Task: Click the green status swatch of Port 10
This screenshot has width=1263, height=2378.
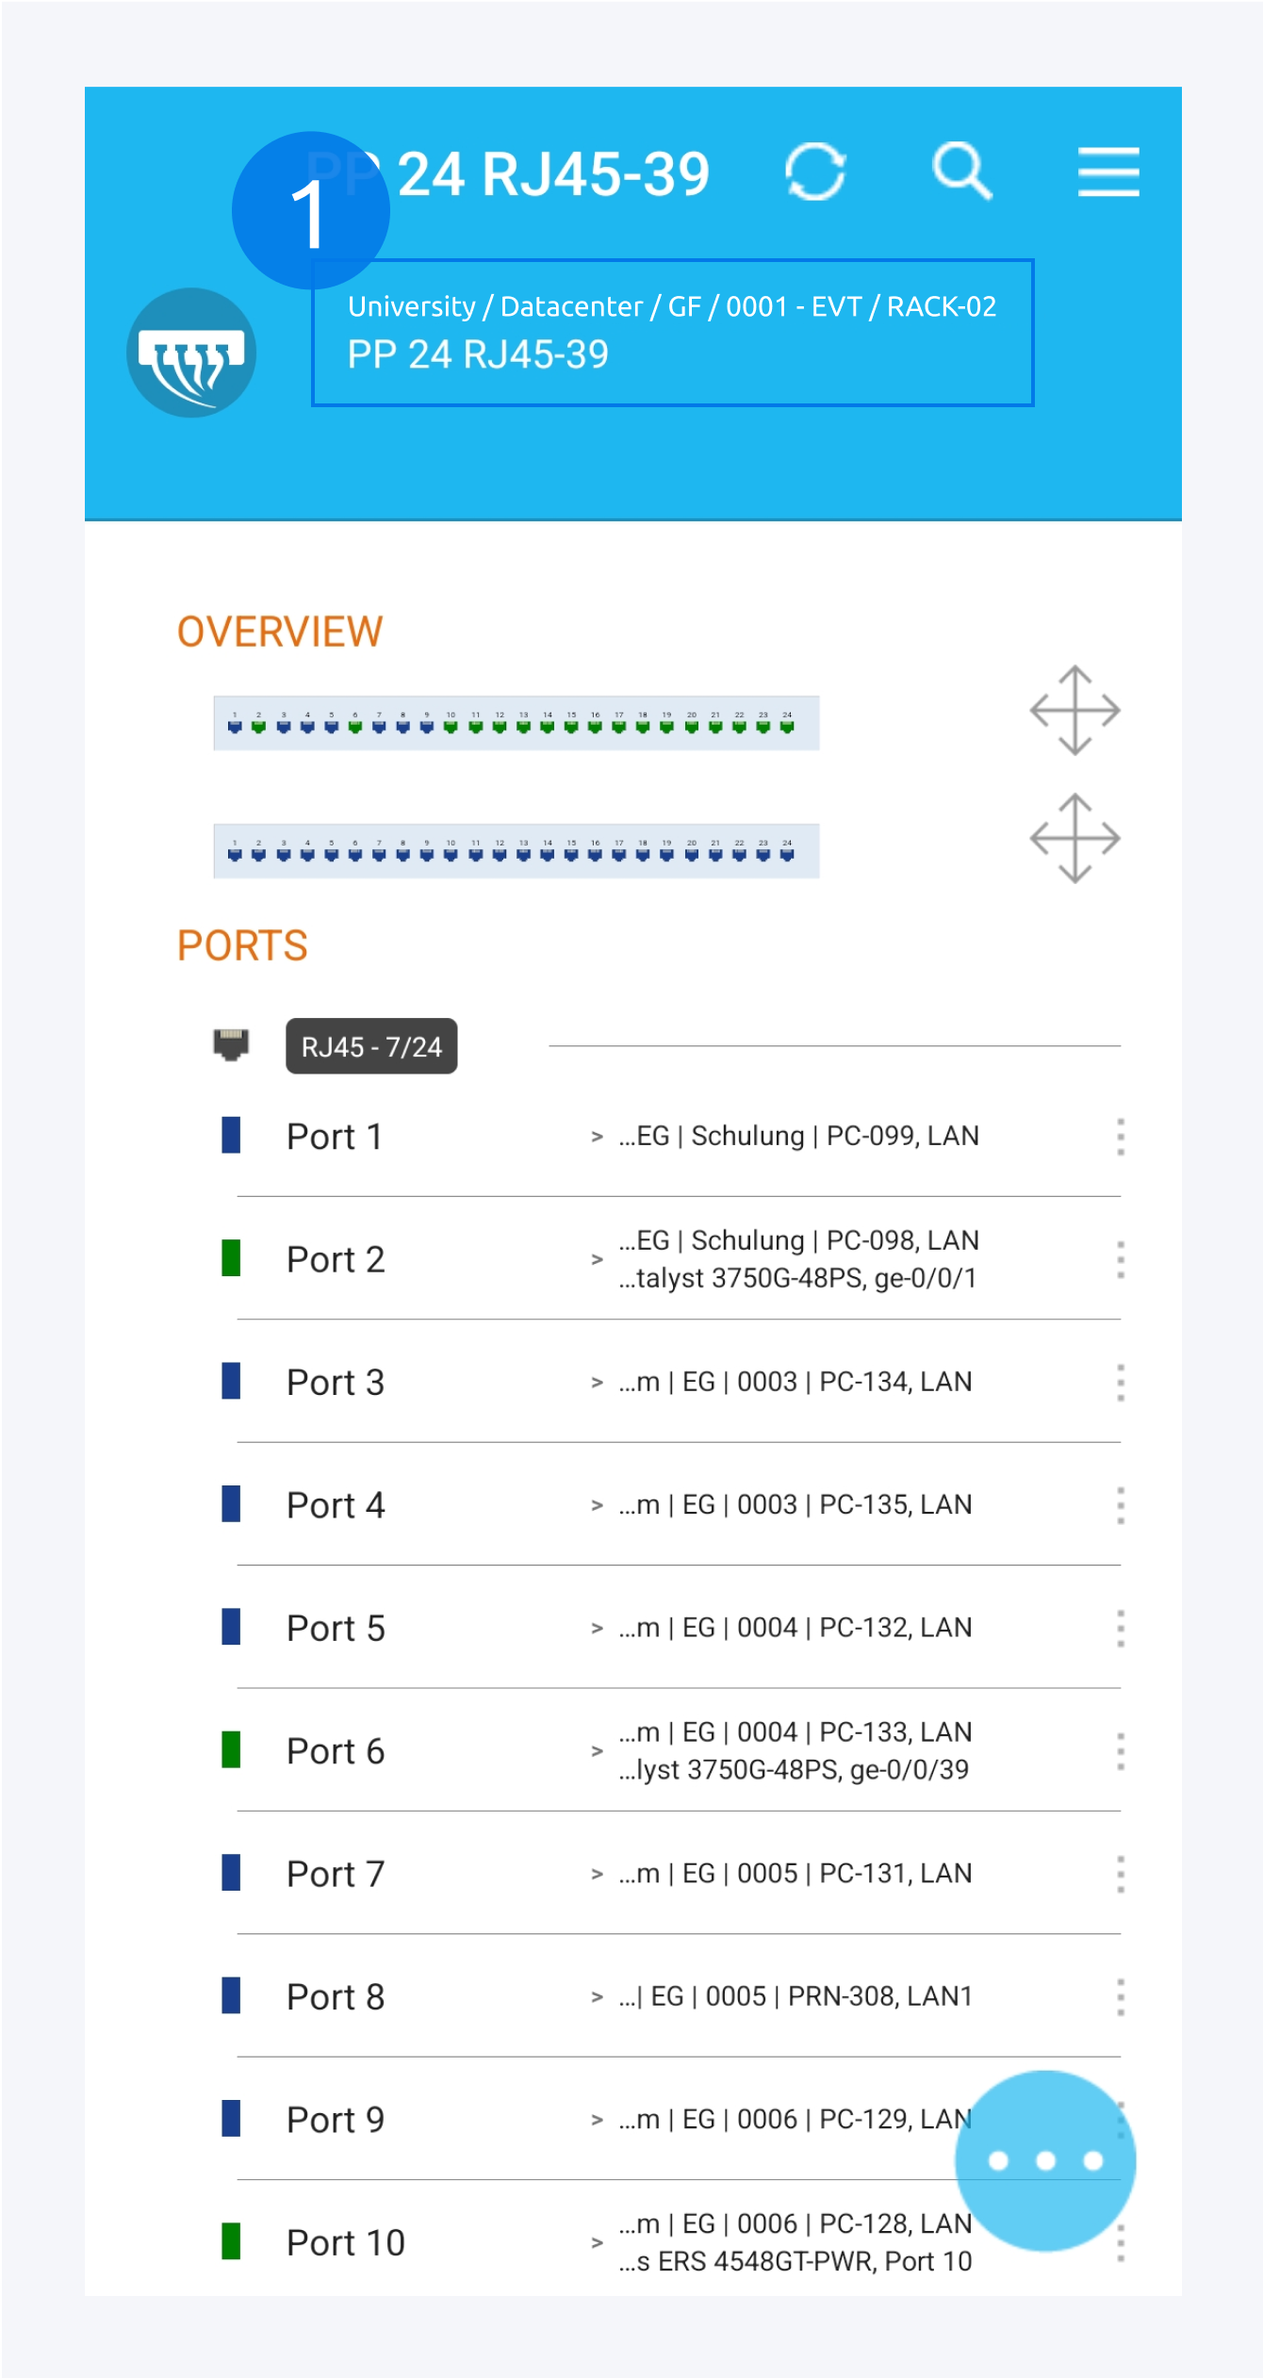Action: (231, 2241)
